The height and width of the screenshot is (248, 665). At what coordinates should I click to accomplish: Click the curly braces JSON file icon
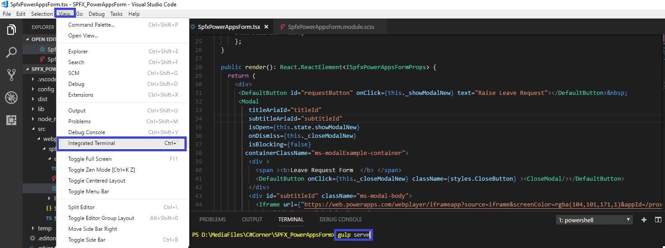coord(49,208)
